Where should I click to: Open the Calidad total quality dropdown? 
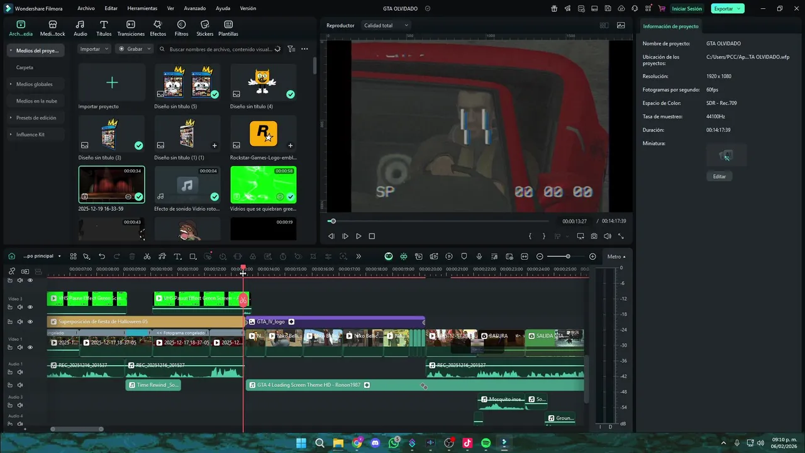pyautogui.click(x=386, y=25)
